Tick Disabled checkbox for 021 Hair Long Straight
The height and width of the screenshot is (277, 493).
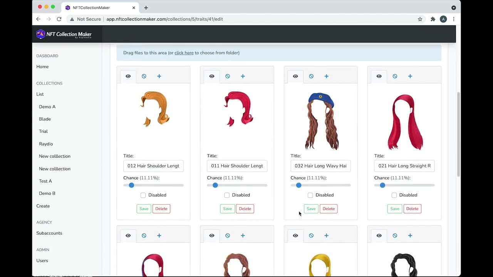pyautogui.click(x=394, y=195)
